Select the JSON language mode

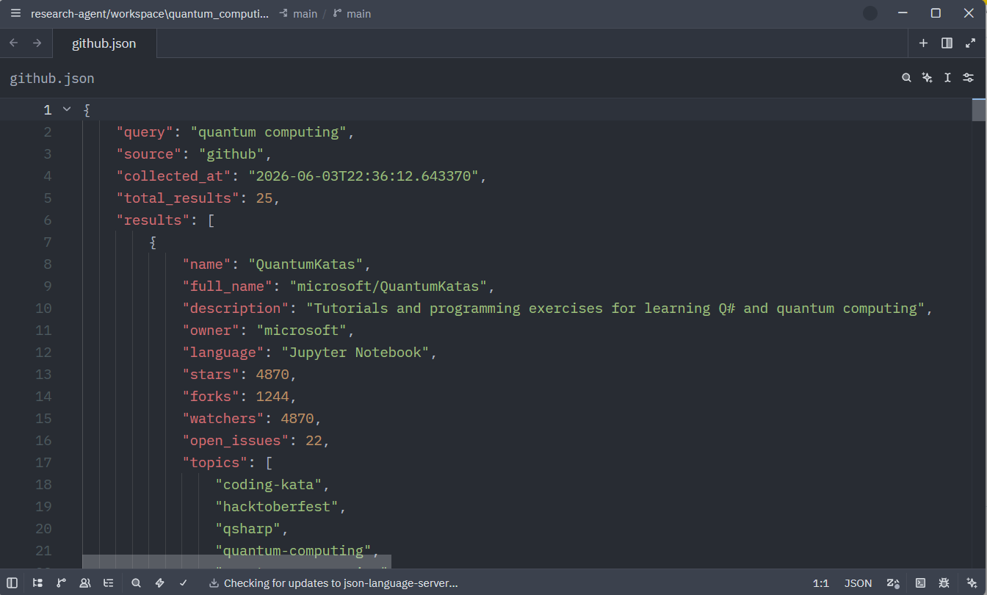[858, 583]
